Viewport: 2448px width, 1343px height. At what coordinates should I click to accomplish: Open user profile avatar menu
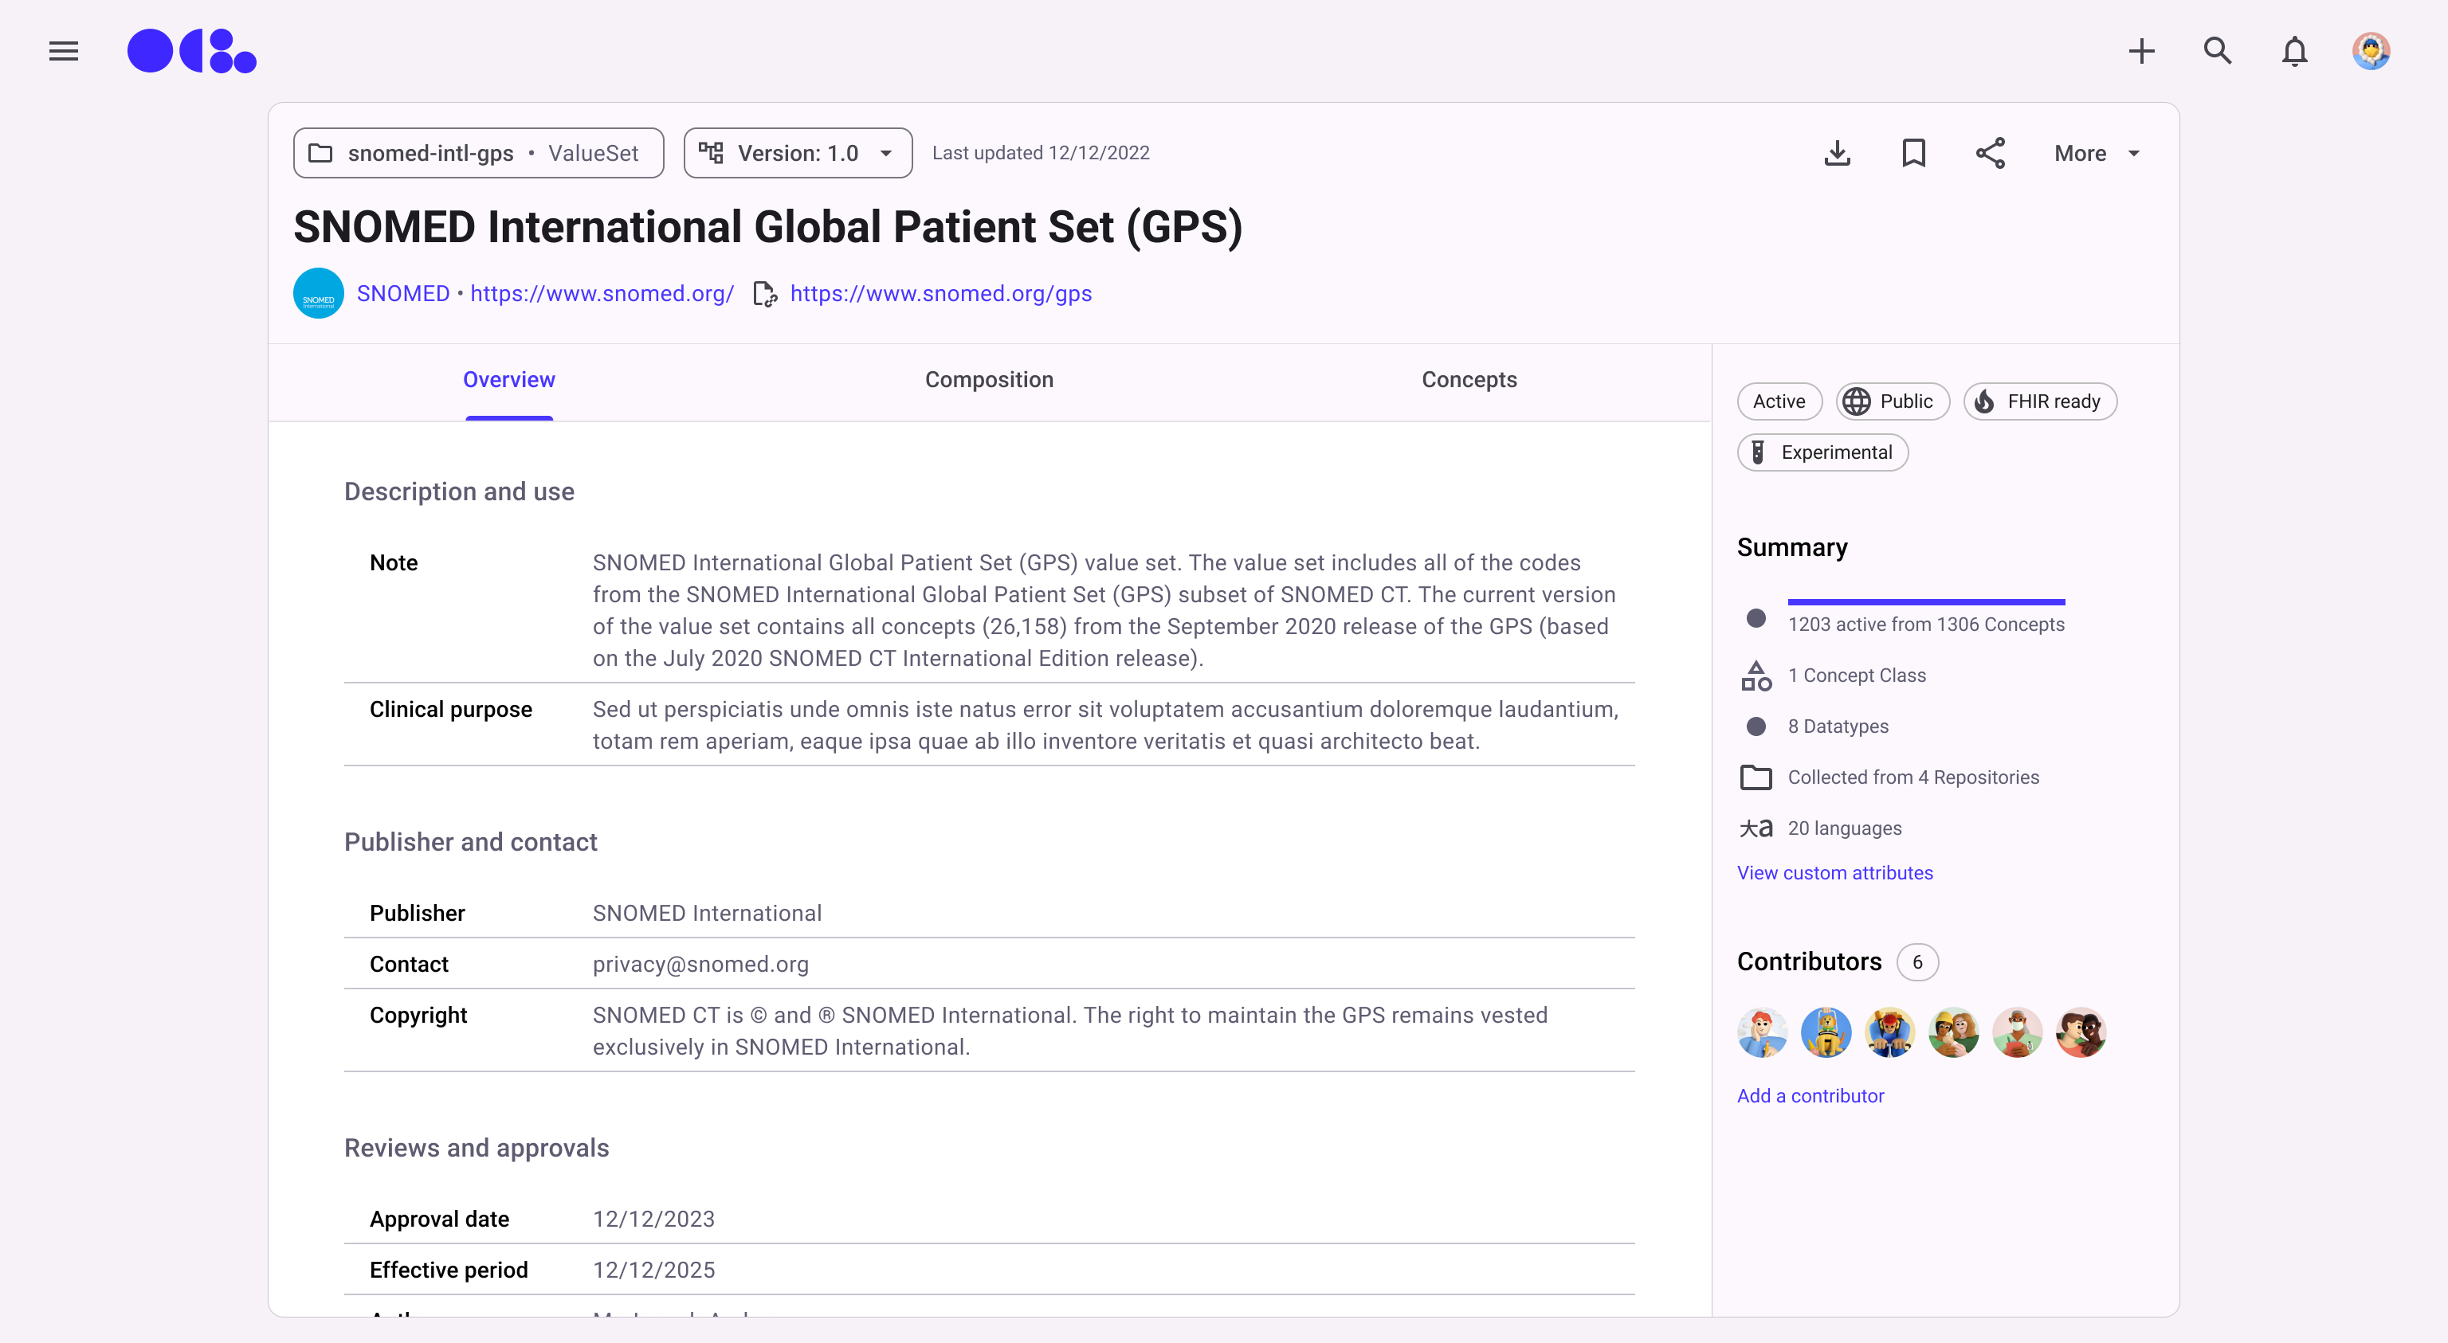tap(2370, 51)
